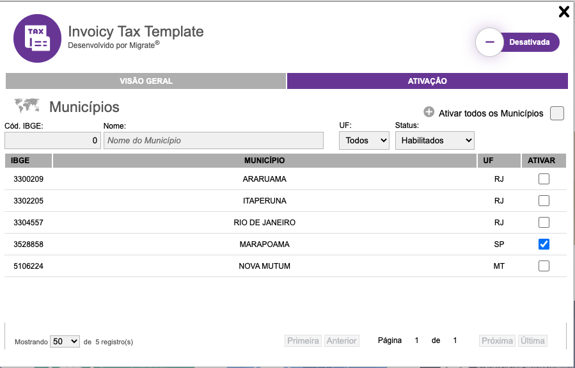Switch to the Visão Geral tab
This screenshot has height=368, width=575.
(x=146, y=81)
